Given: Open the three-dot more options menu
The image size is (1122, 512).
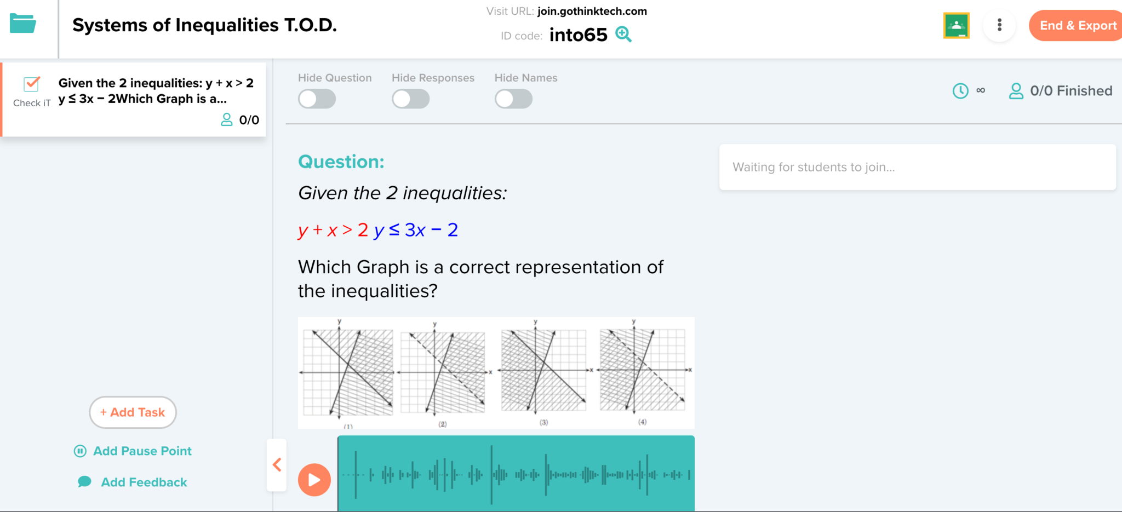Looking at the screenshot, I should pos(999,25).
